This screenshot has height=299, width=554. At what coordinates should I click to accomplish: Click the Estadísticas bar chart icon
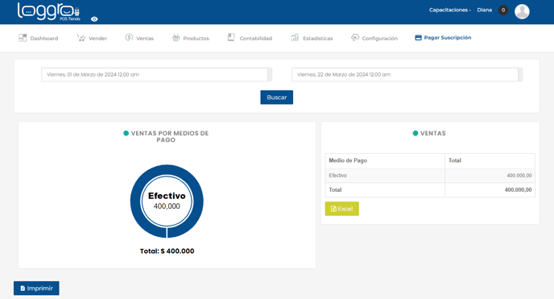click(x=295, y=37)
